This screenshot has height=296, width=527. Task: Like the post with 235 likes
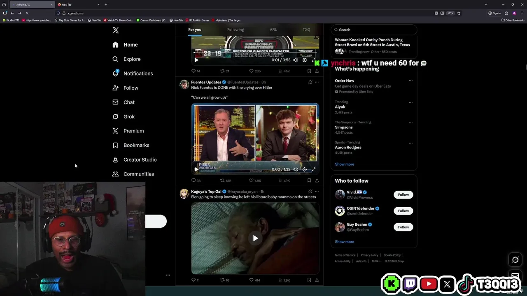(x=255, y=71)
